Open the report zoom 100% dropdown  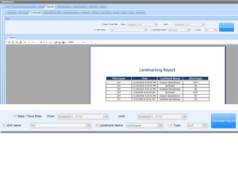(x=83, y=42)
